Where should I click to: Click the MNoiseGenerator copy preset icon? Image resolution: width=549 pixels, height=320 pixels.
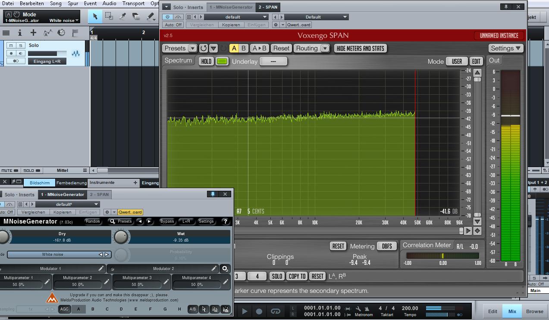(214, 309)
